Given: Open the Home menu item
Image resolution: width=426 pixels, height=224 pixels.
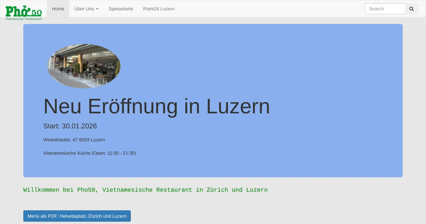Looking at the screenshot, I should (x=58, y=9).
